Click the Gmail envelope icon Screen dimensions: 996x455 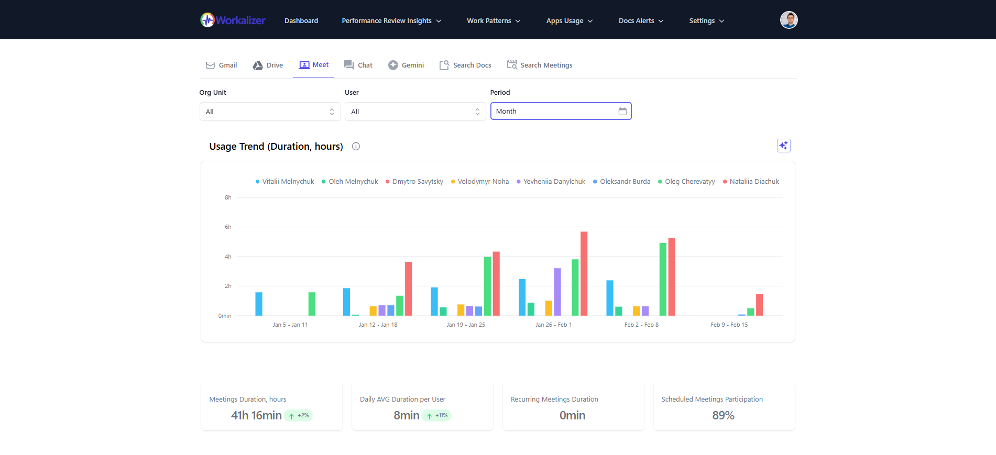210,65
